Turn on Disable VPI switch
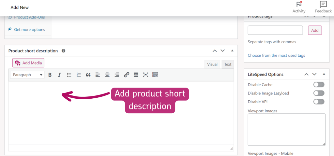The height and width of the screenshot is (156, 334). click(319, 102)
